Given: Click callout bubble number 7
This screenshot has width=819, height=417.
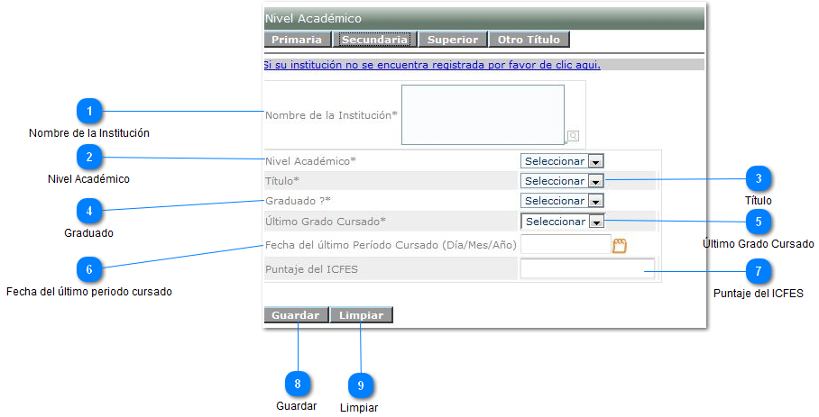Looking at the screenshot, I should (759, 270).
